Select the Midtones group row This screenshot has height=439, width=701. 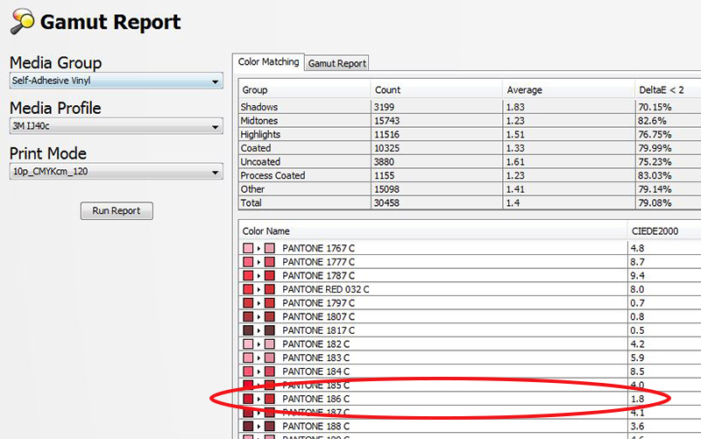click(x=470, y=121)
